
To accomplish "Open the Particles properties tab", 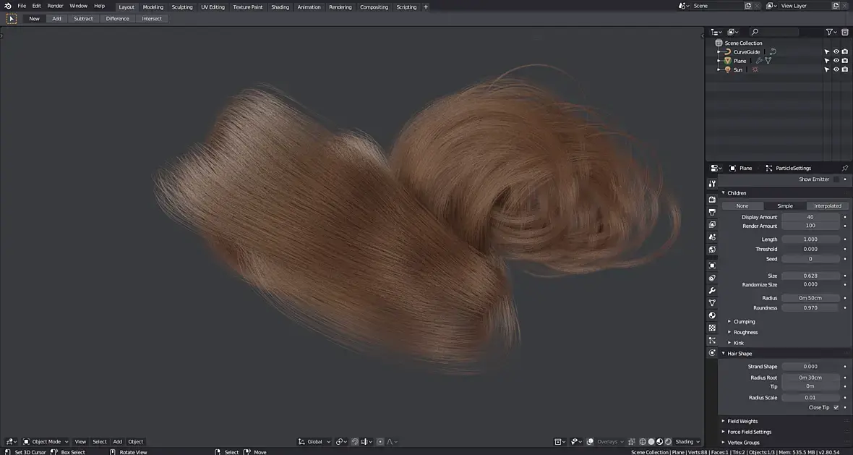I will pyautogui.click(x=712, y=340).
